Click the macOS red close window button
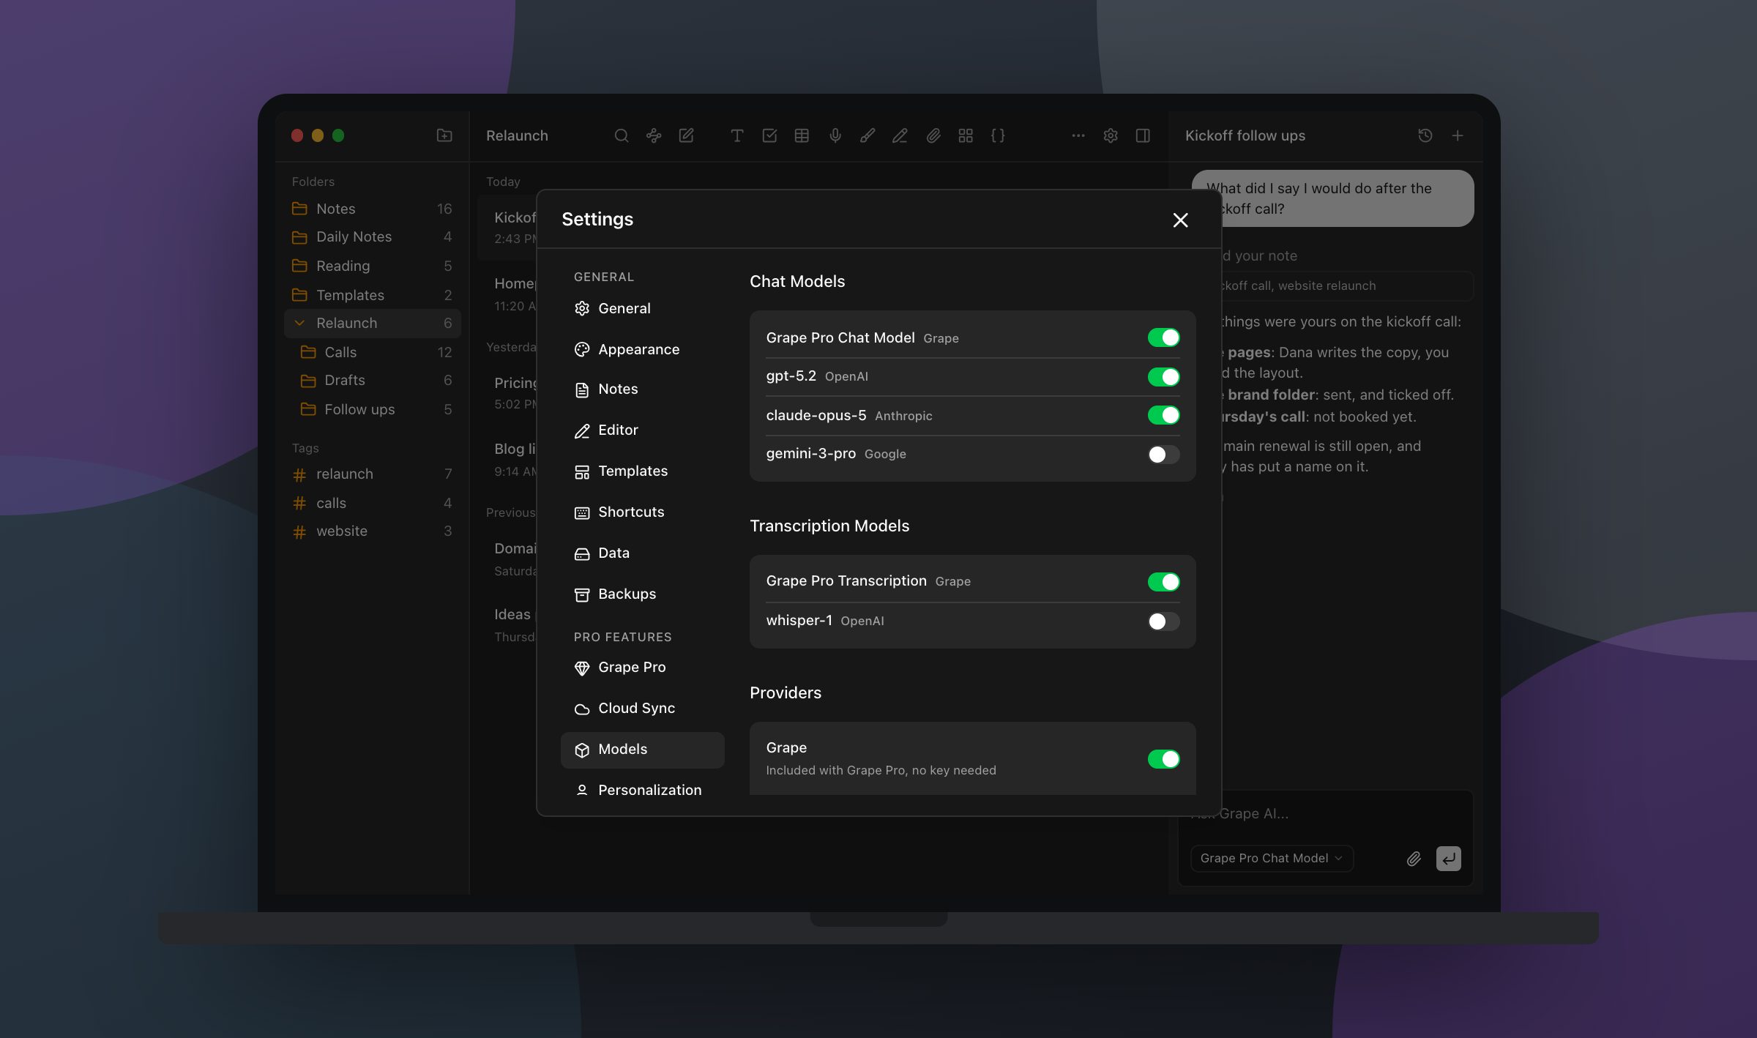Image resolution: width=1757 pixels, height=1038 pixels. [x=297, y=135]
